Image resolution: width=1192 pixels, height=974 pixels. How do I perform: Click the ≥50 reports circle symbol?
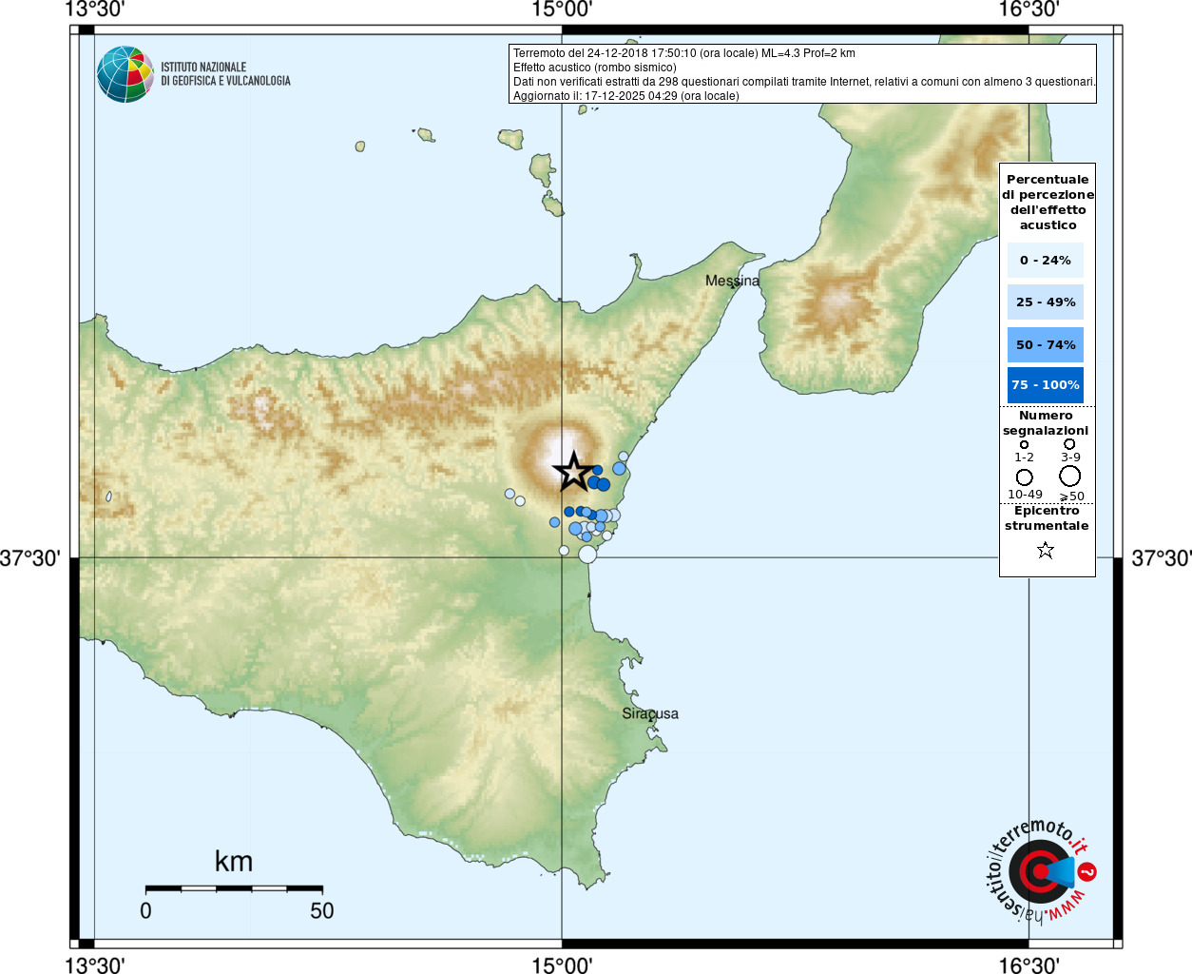click(1070, 476)
